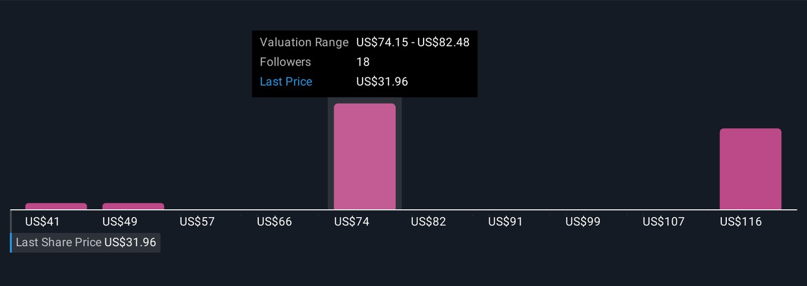807x286 pixels.
Task: Click the tallest pink bar at US$74
Action: tap(365, 157)
